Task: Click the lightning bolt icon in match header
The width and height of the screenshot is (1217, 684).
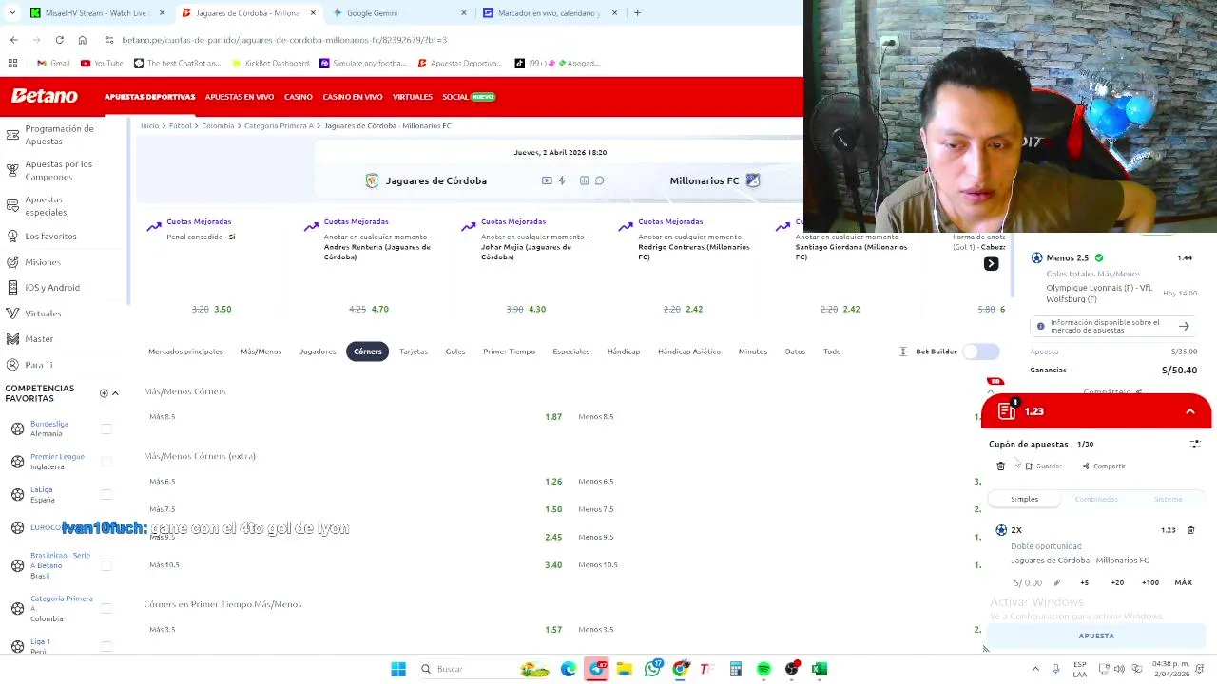Action: tap(562, 180)
